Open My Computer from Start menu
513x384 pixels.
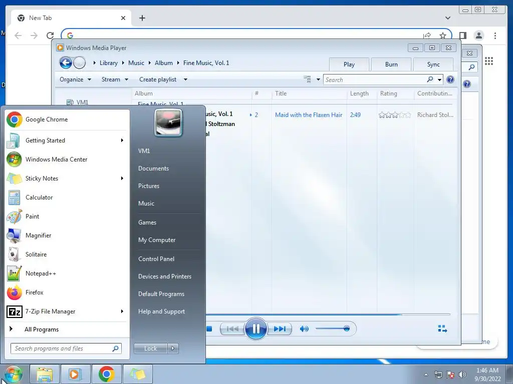[x=157, y=240]
